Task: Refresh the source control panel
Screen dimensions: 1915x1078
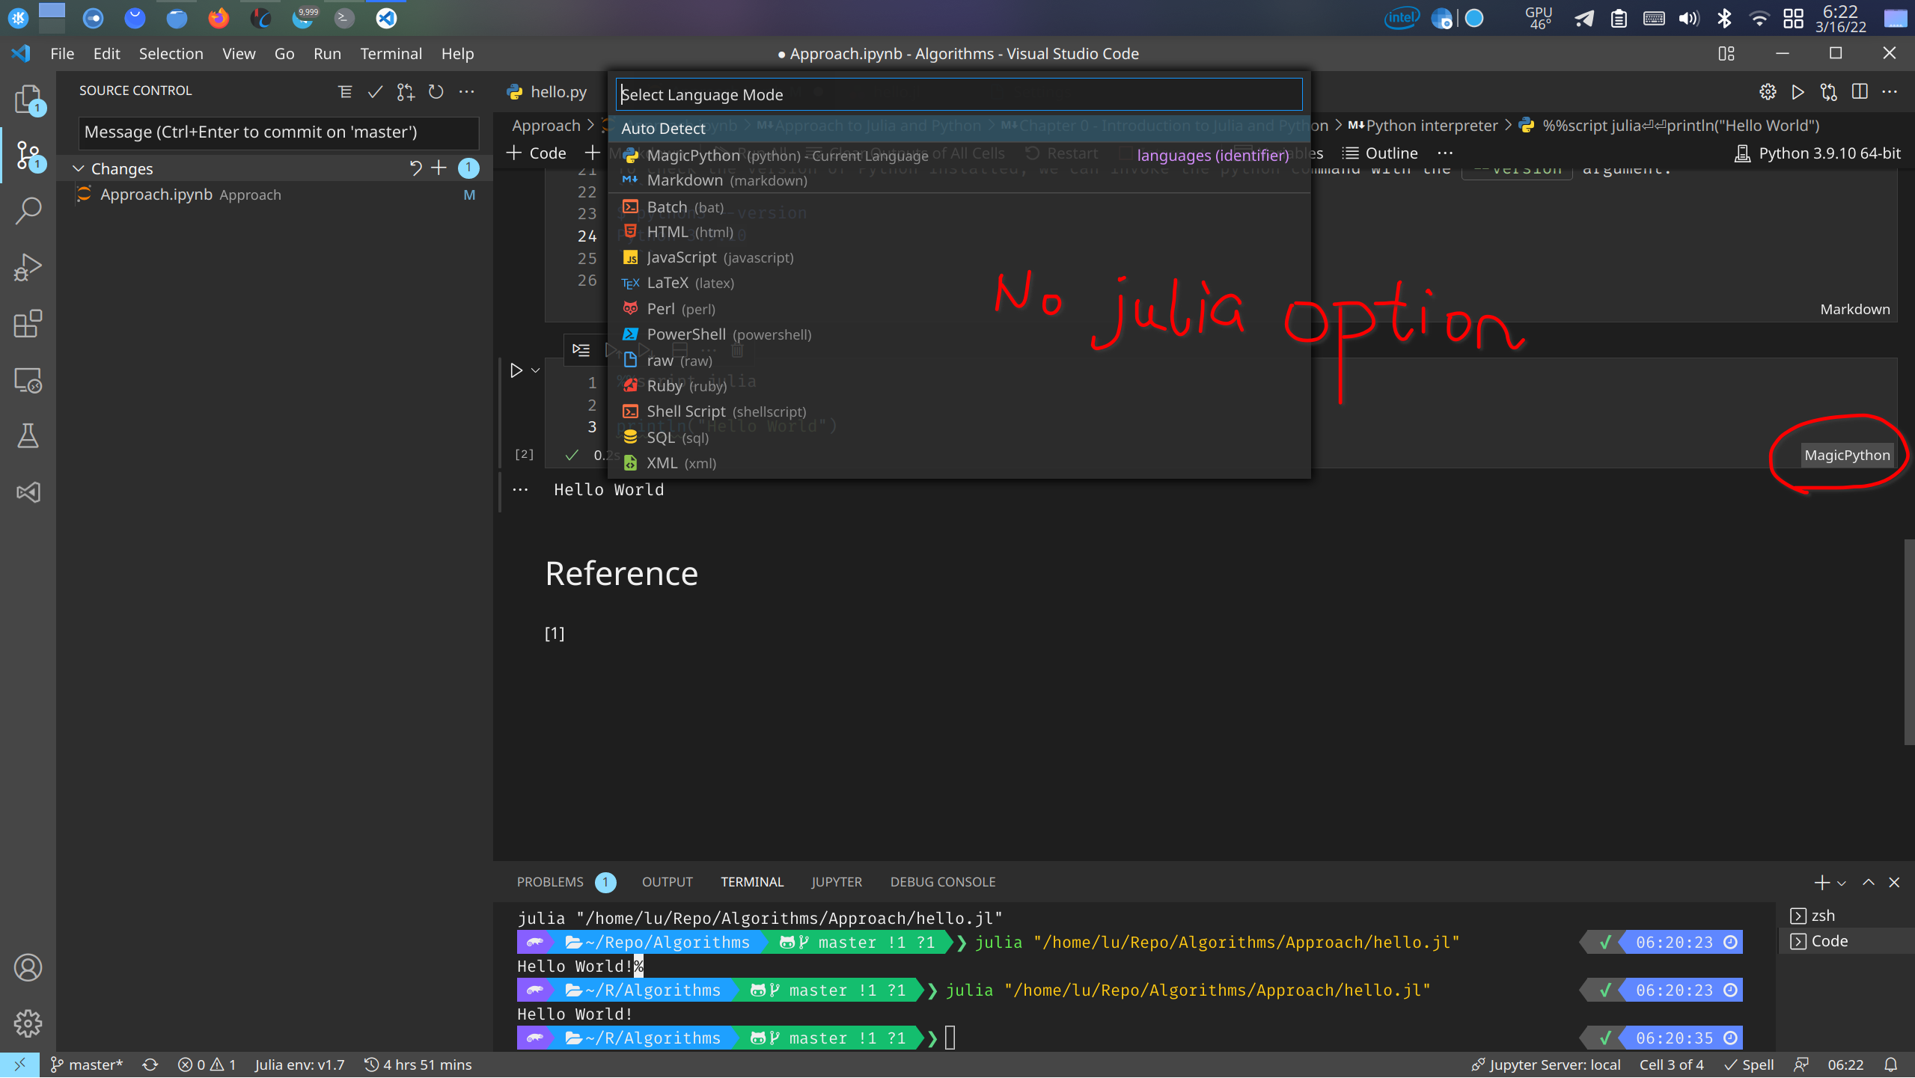Action: tap(436, 91)
